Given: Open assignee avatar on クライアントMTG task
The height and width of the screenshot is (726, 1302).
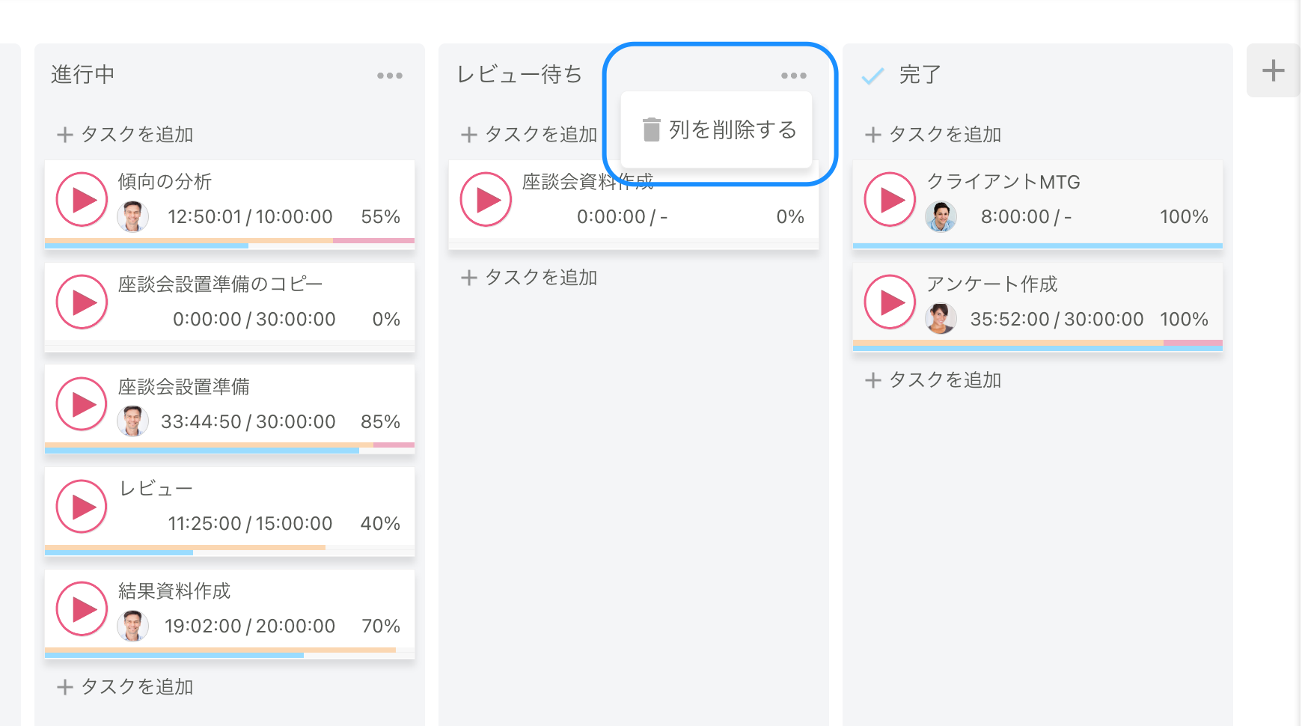Looking at the screenshot, I should (x=941, y=216).
